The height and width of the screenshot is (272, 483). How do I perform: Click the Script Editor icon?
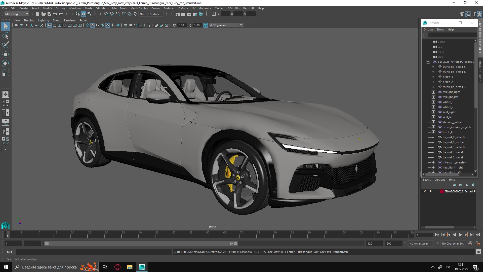[478, 252]
